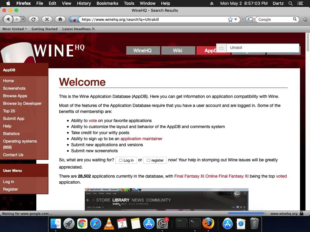Launch VLC cone icon in the Dock
This screenshot has width=310, height=232.
(x=109, y=224)
